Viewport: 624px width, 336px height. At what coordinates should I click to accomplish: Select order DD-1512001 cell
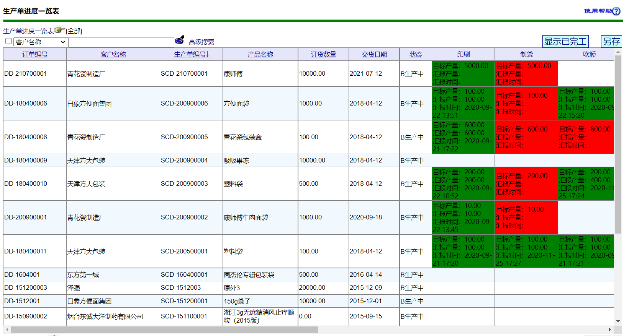35,301
